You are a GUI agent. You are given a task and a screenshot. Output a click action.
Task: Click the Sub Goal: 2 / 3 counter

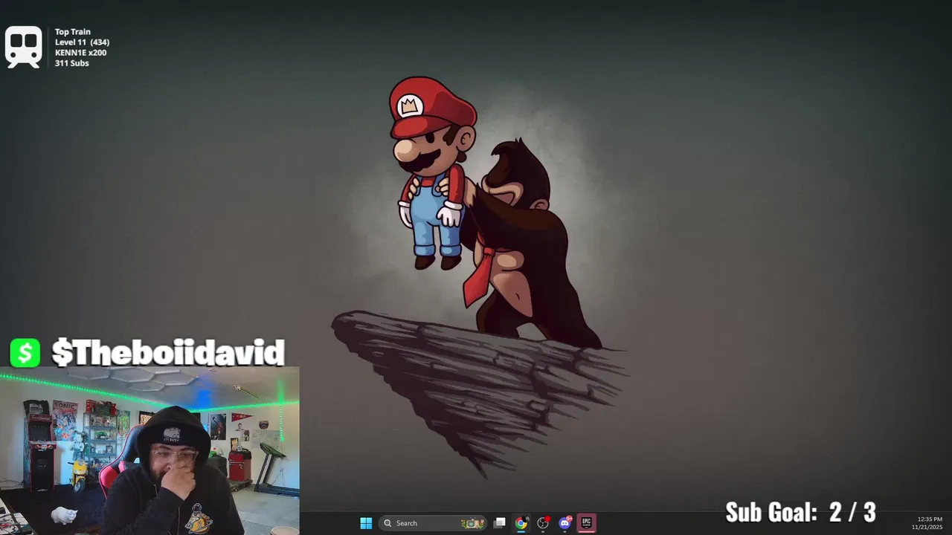tap(800, 512)
